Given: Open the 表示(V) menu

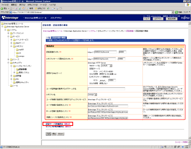Looking at the screenshot, I should point(22,5).
